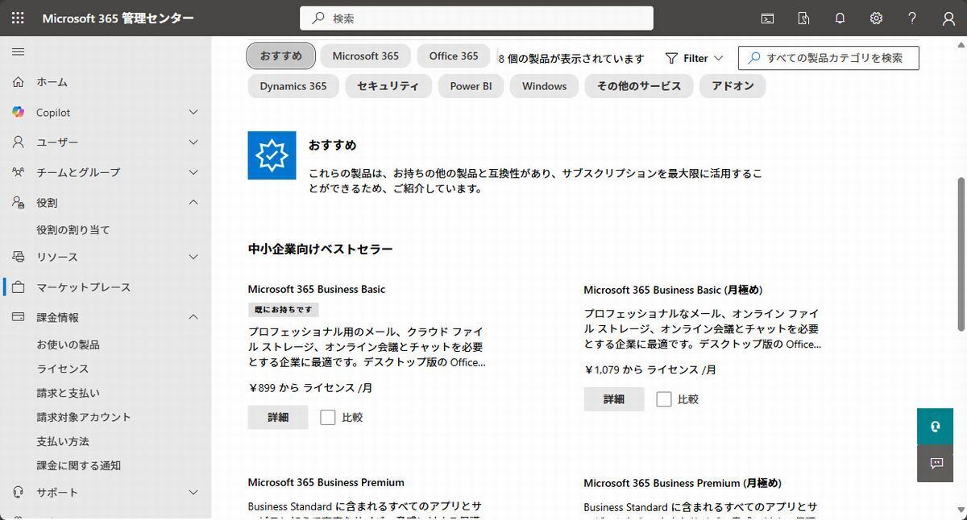Open the Filter dropdown
This screenshot has width=967, height=520.
click(x=695, y=58)
